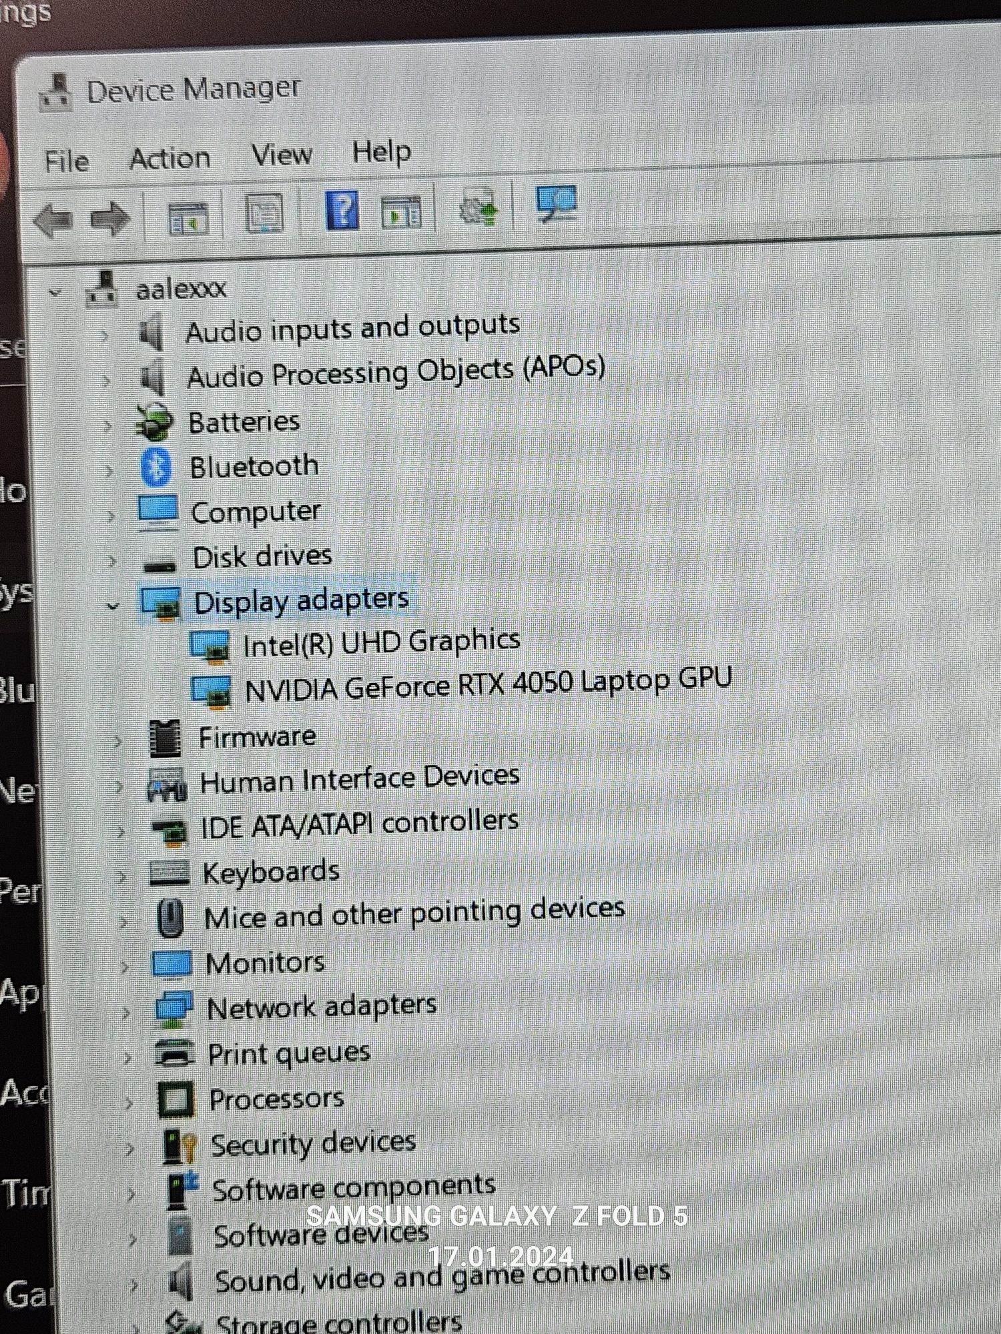Expand Audio inputs and outputs chevron

[x=104, y=335]
